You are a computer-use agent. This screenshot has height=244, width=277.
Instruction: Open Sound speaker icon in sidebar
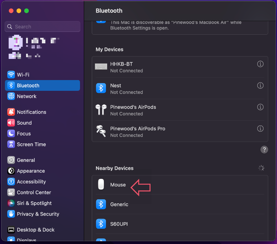(x=11, y=123)
